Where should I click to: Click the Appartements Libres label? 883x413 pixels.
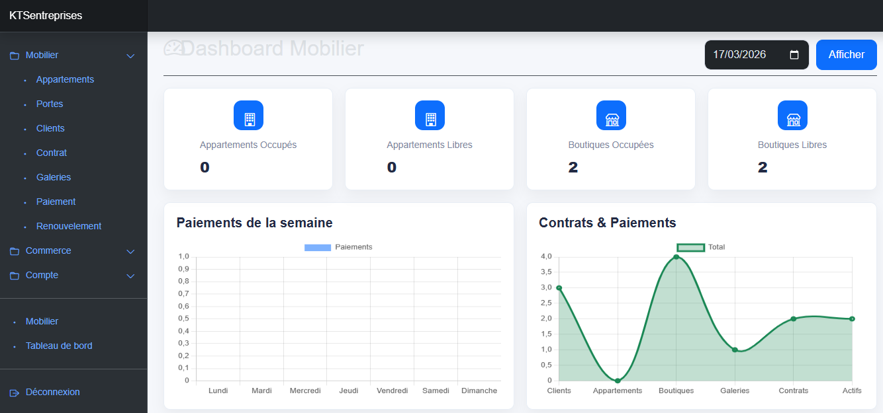[x=430, y=145]
